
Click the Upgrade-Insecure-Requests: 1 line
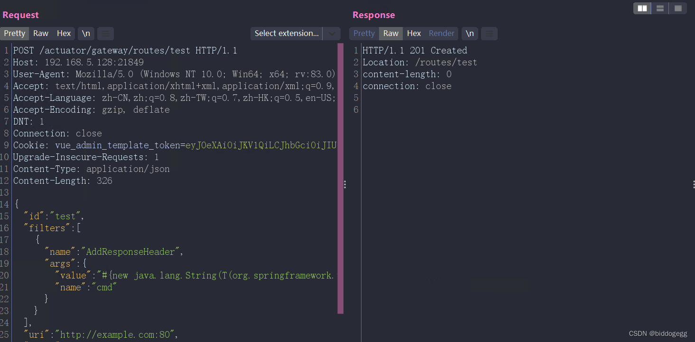tap(86, 157)
